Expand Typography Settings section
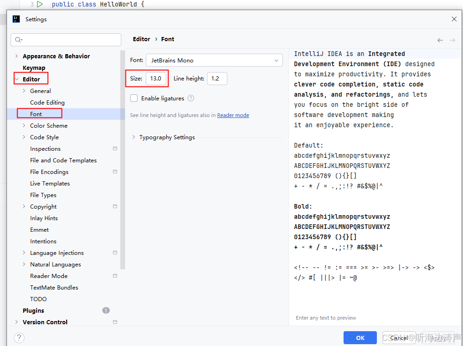The width and height of the screenshot is (463, 346). point(134,137)
